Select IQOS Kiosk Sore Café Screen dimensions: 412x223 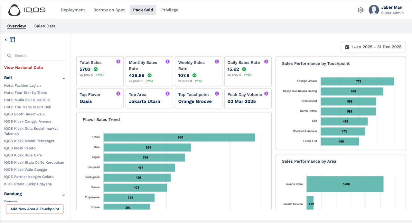23,155
